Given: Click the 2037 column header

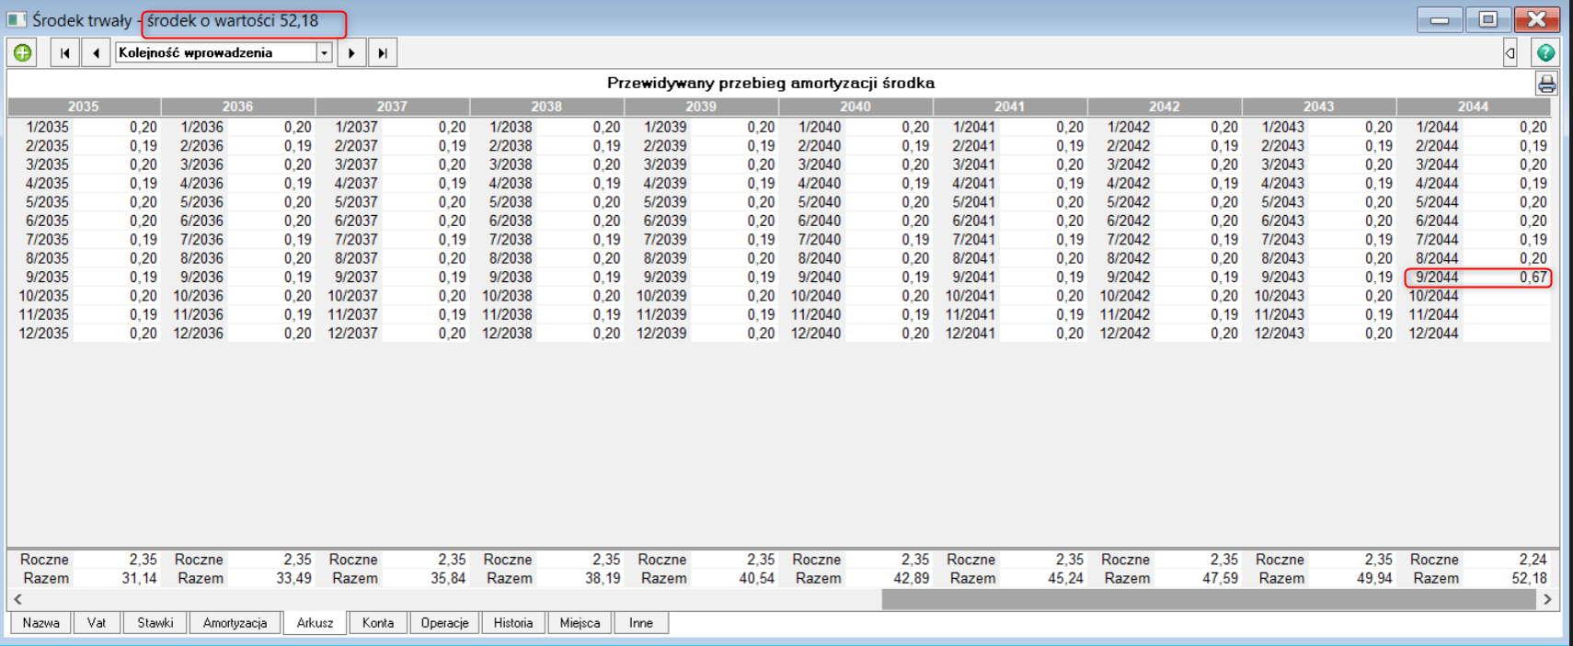Looking at the screenshot, I should (392, 107).
